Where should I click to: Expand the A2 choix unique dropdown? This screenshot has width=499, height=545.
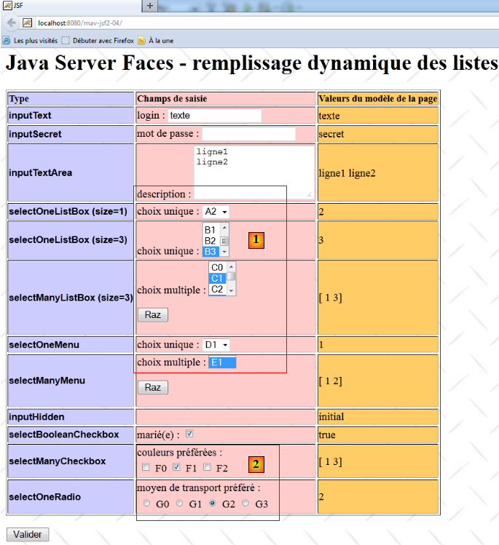click(x=216, y=212)
